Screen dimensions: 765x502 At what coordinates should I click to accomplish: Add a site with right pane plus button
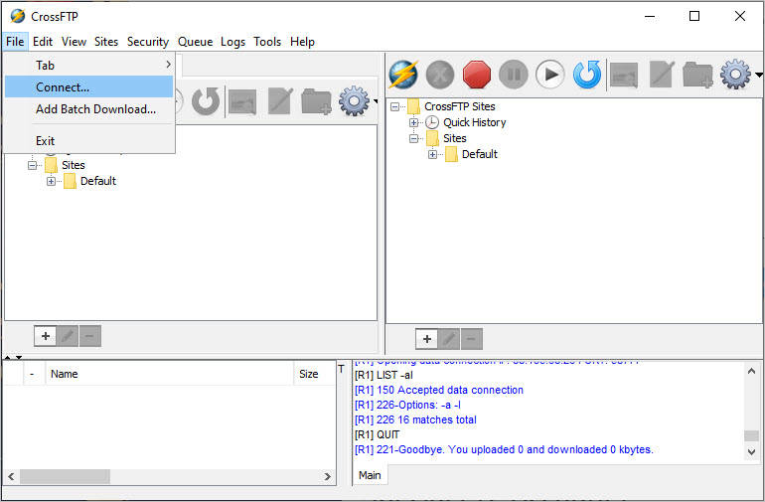(427, 339)
